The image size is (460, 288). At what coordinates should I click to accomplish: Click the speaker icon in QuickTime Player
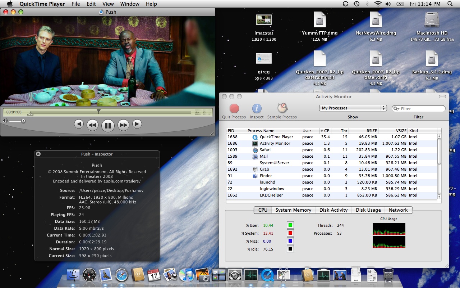[5, 121]
